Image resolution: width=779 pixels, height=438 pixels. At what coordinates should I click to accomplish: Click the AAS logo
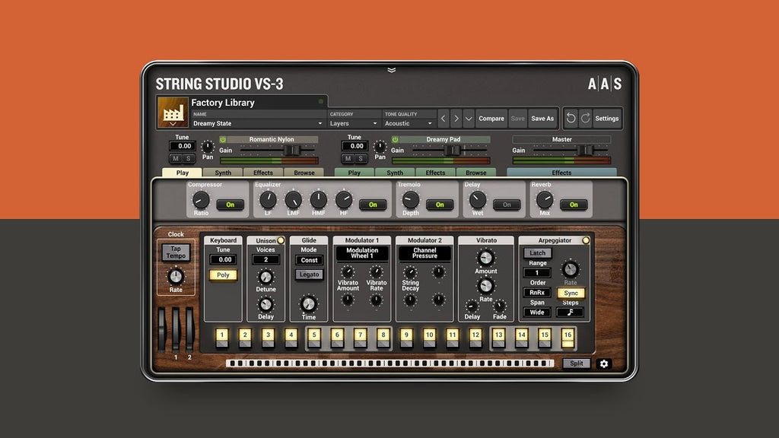pos(605,84)
